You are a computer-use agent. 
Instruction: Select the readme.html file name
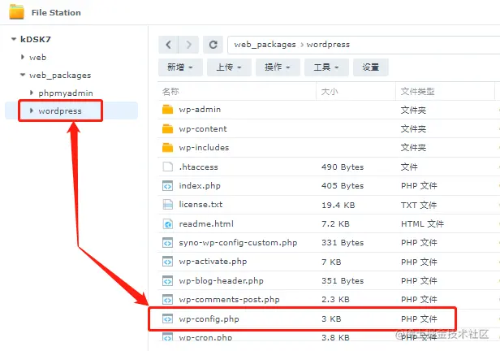(206, 223)
